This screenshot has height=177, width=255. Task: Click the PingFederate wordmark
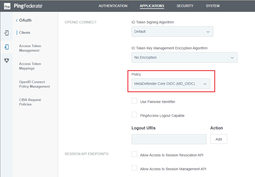[x=28, y=6]
